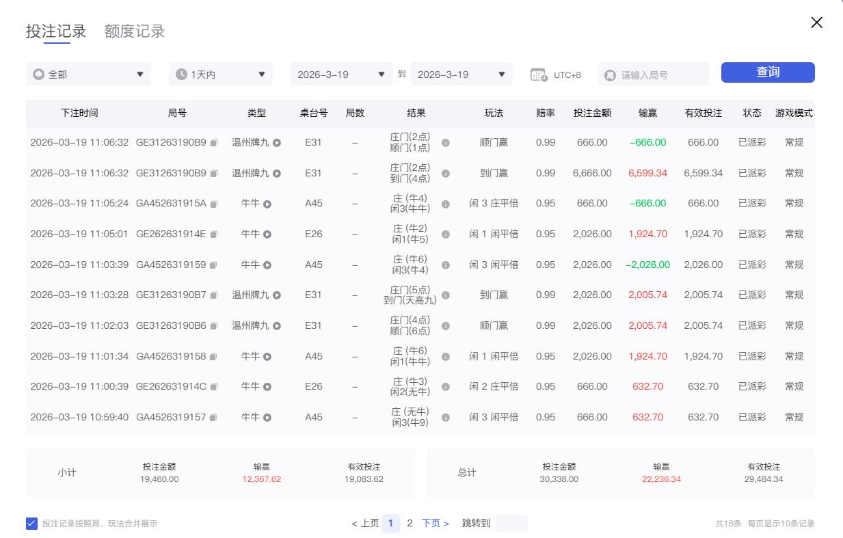Jump to page 2
This screenshot has height=538, width=843.
pyautogui.click(x=410, y=523)
